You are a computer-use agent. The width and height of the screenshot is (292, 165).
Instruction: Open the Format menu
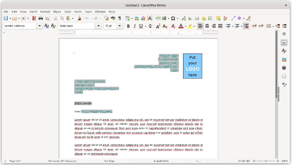(45, 12)
